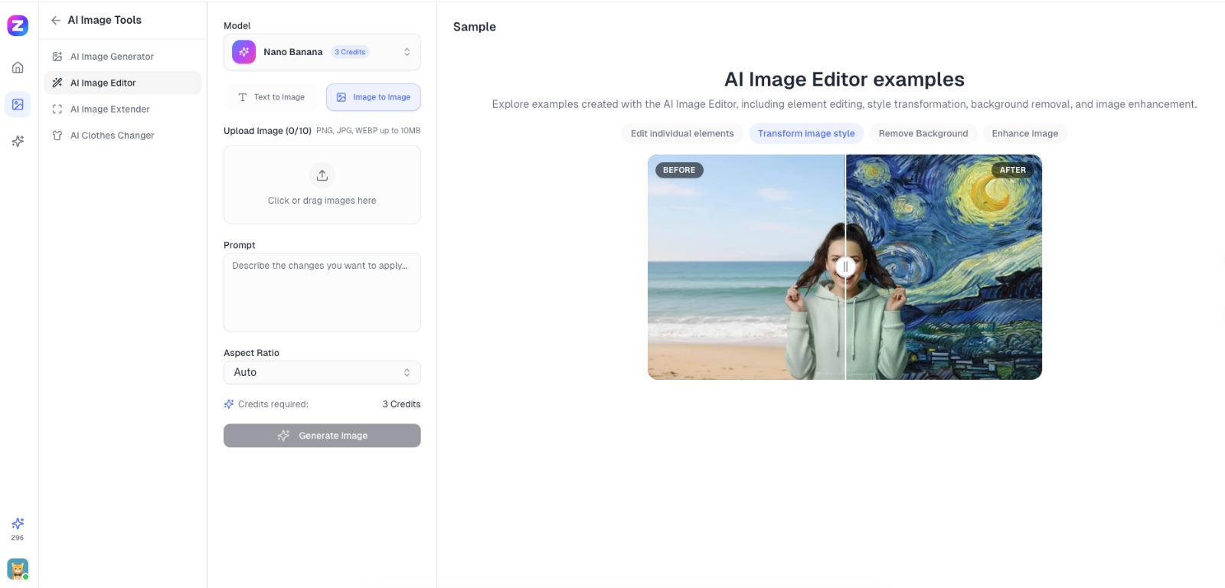Open the Home icon in left rail
This screenshot has width=1225, height=588.
[x=18, y=67]
